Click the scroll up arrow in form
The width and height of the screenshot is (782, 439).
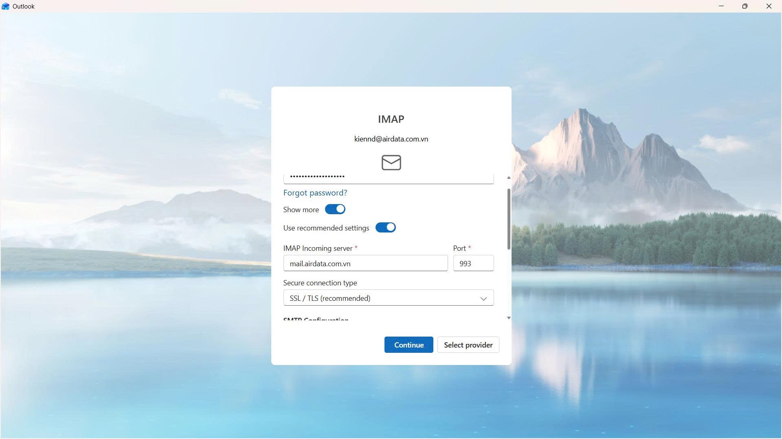tap(508, 178)
